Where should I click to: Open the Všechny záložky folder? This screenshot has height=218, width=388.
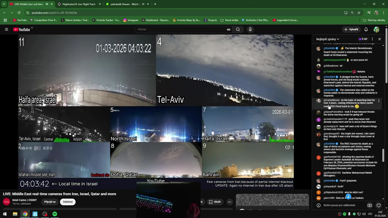[x=374, y=20]
